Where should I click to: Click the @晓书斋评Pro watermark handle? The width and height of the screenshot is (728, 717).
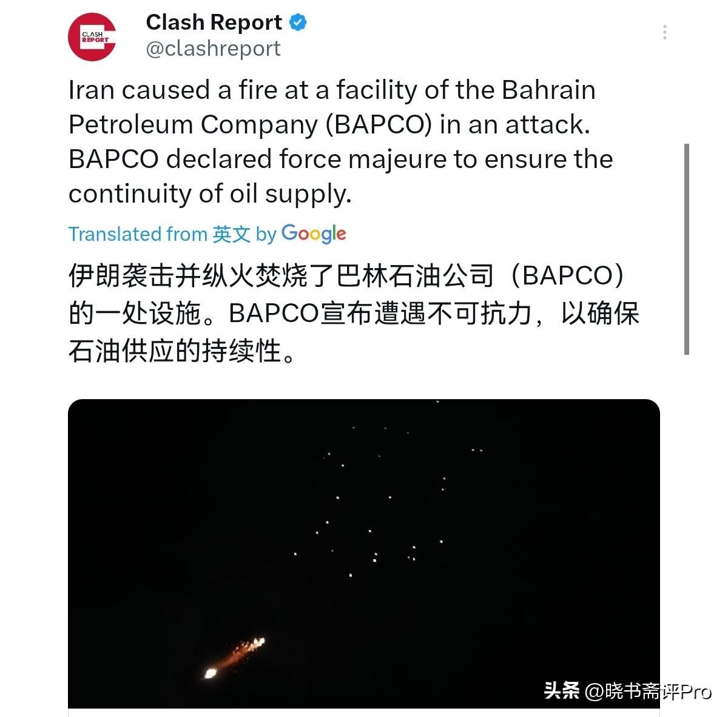[x=648, y=691]
